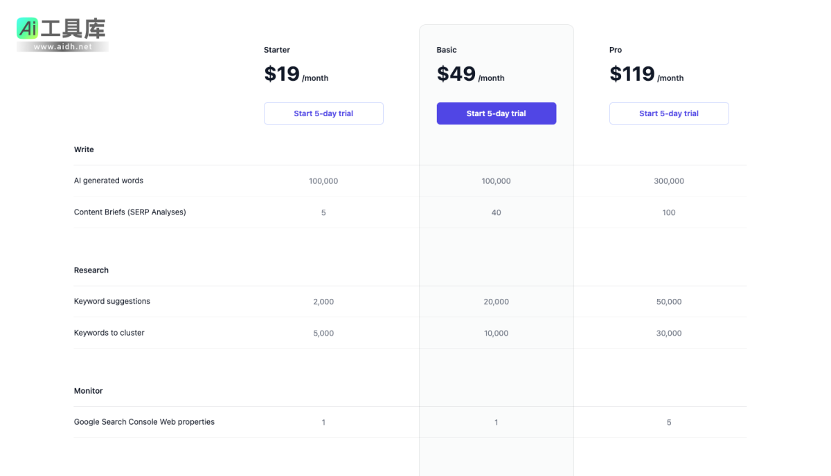Start 5-day trial for Basic plan

click(496, 113)
